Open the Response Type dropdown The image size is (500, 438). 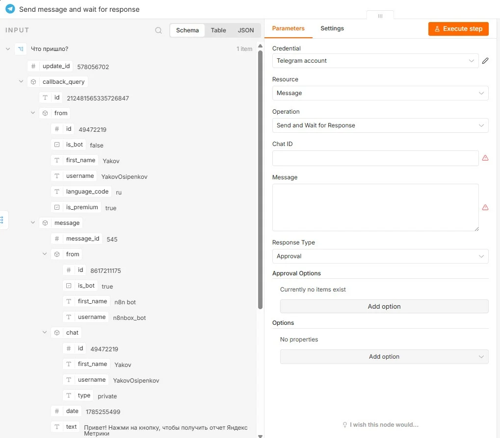pos(380,256)
